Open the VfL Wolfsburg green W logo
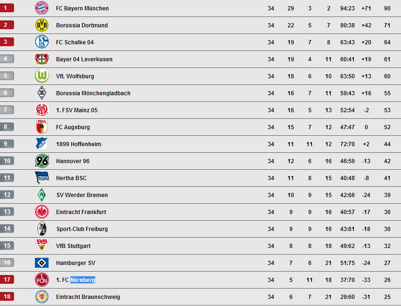Viewport: 401px width, 306px height. pyautogui.click(x=41, y=76)
